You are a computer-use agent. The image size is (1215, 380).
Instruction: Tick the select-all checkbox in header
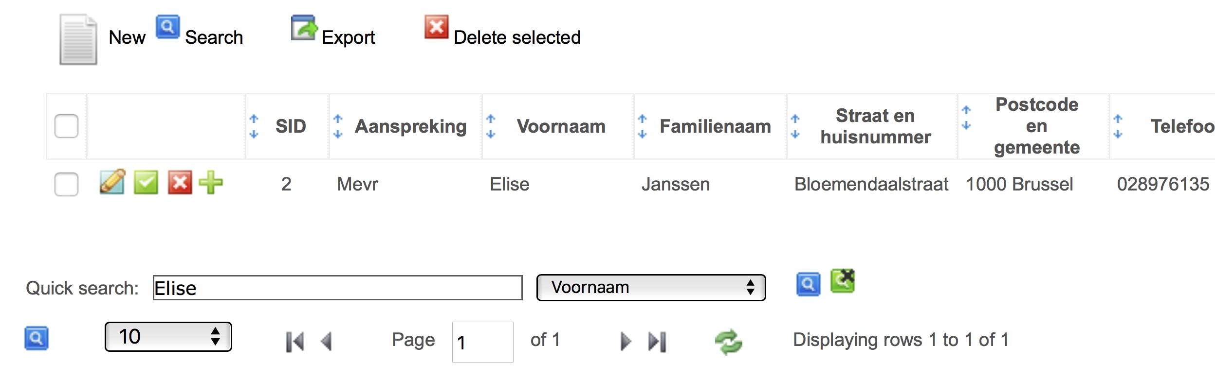[67, 126]
